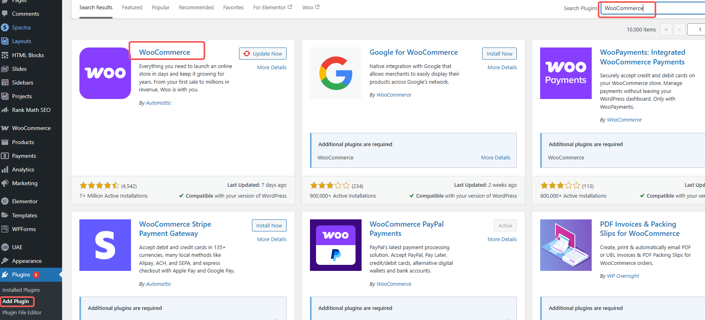This screenshot has height=320, width=705.
Task: Switch to the Popular tab
Action: tap(160, 7)
